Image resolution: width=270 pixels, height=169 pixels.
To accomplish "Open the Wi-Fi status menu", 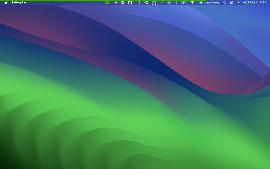I will (x=192, y=3).
